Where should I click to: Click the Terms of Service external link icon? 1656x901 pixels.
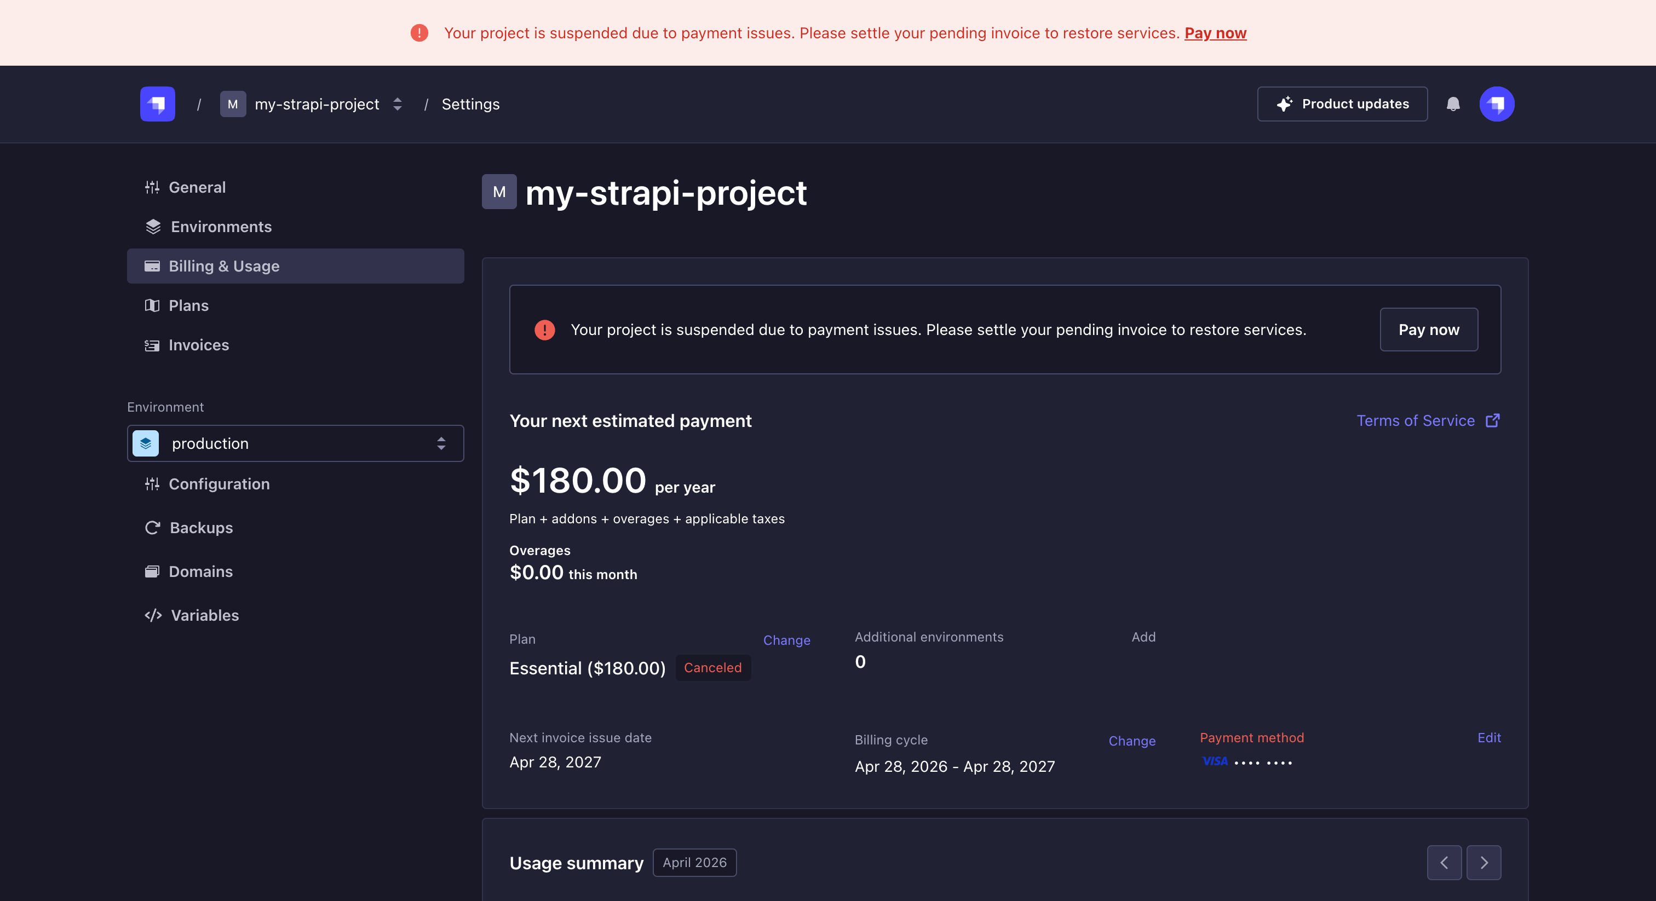[x=1493, y=420]
